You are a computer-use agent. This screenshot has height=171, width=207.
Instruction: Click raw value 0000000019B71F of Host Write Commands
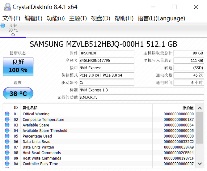(179, 158)
